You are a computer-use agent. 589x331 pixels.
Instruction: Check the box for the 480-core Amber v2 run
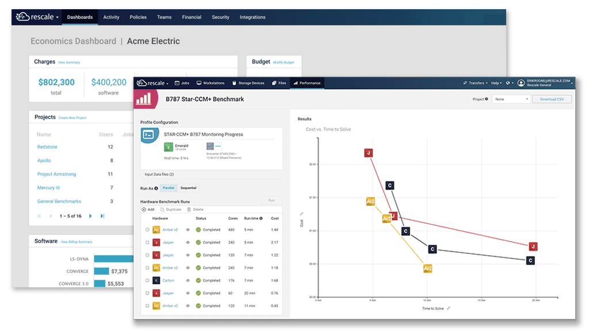tap(147, 230)
